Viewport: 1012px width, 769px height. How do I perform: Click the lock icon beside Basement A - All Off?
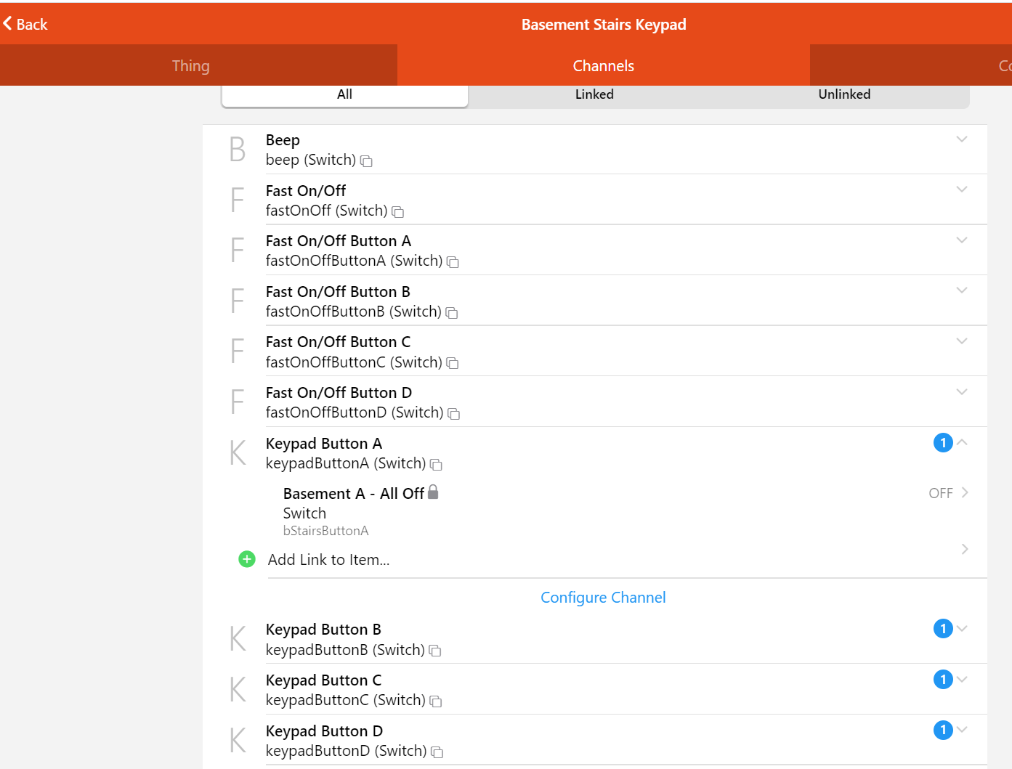tap(433, 492)
